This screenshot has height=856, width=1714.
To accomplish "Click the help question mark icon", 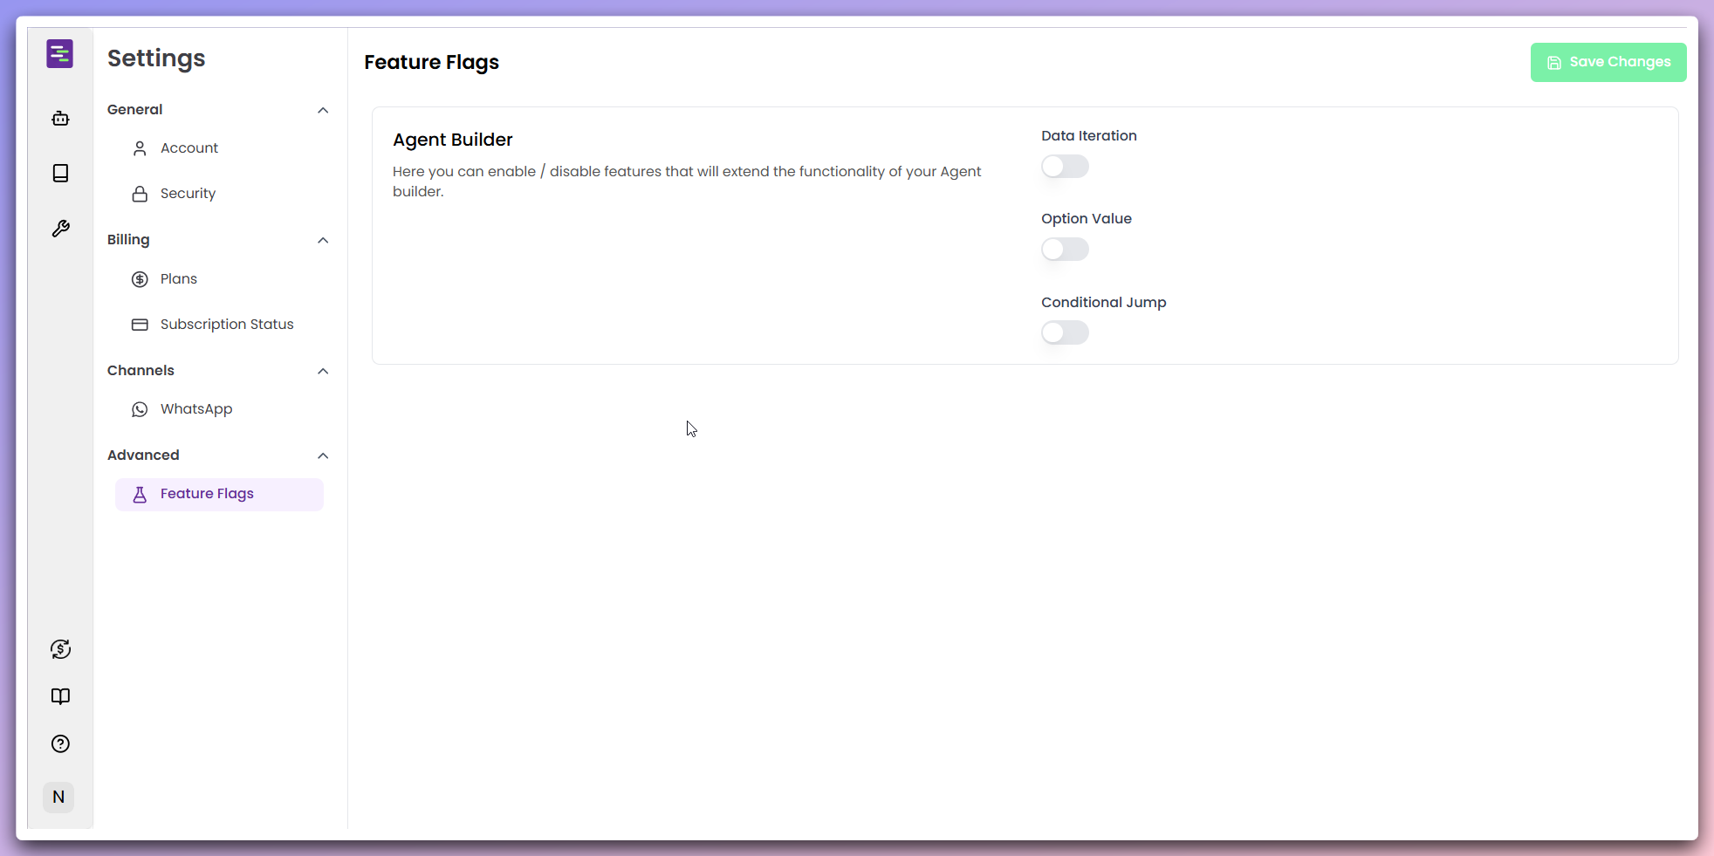I will tap(60, 743).
